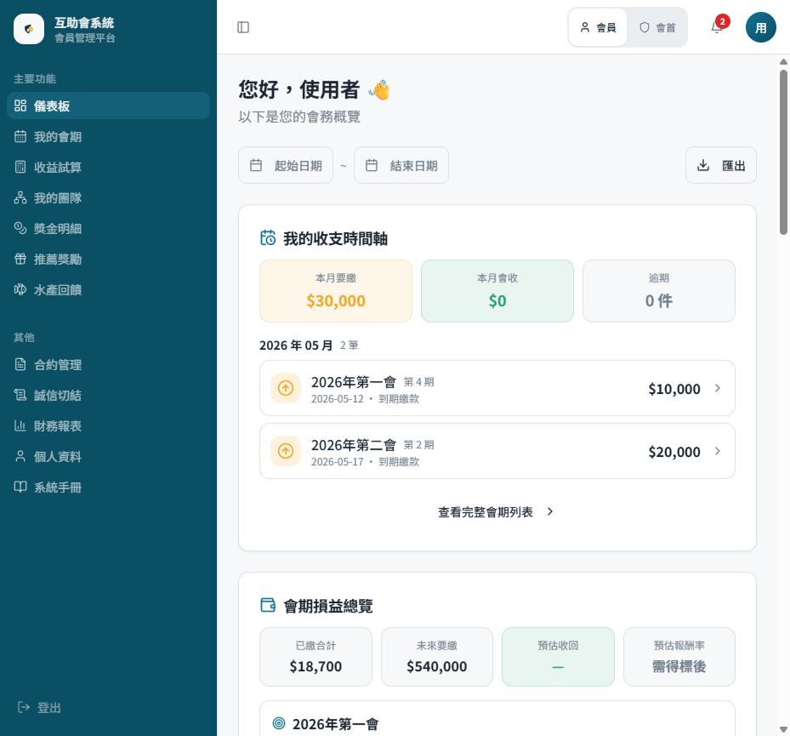Click the 系統手冊 book icon

tap(20, 487)
